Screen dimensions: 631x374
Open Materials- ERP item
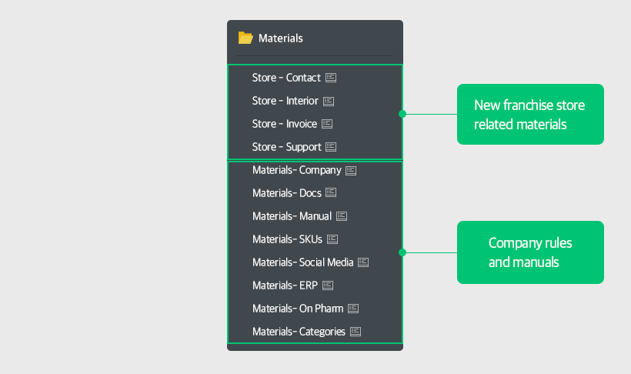pyautogui.click(x=285, y=286)
